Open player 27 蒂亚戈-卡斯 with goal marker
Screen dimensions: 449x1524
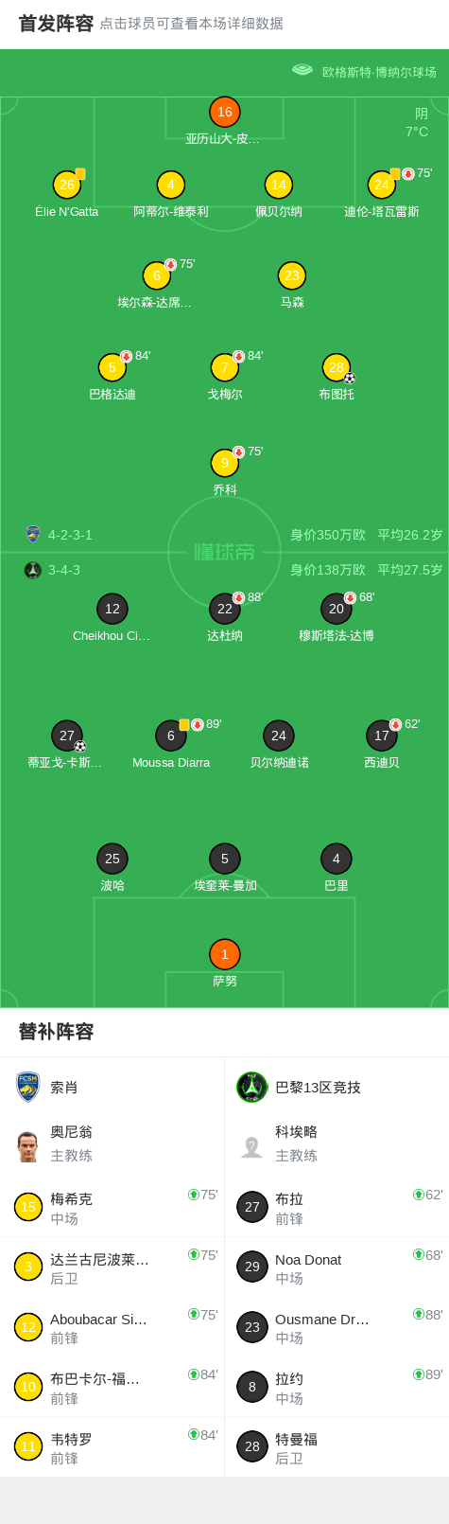coord(66,735)
